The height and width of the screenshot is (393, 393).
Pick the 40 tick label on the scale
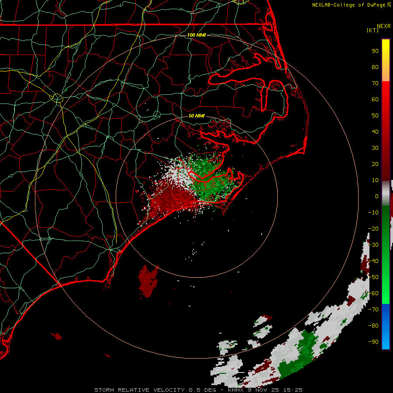click(375, 131)
